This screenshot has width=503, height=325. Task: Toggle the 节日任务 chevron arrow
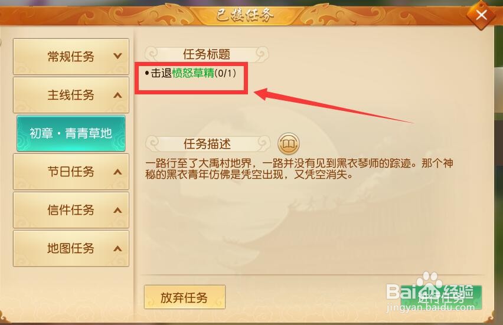(x=117, y=172)
